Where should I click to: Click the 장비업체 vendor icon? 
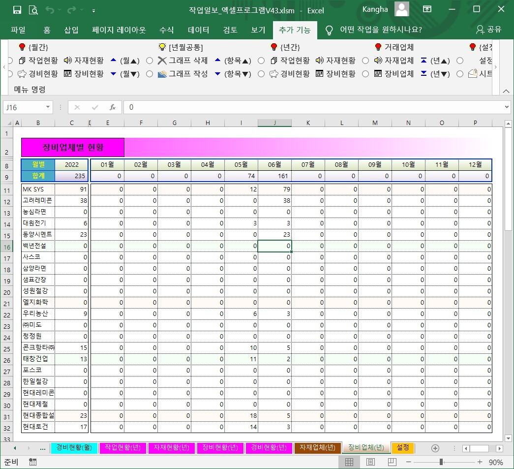pyautogui.click(x=378, y=74)
